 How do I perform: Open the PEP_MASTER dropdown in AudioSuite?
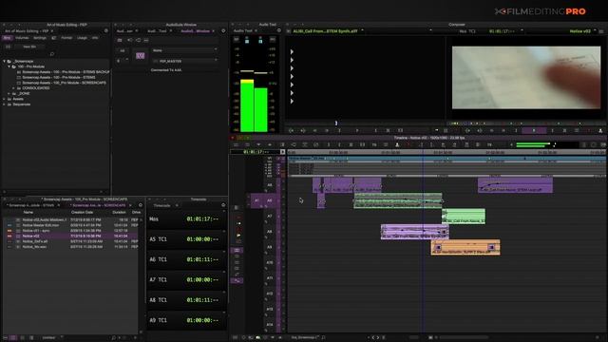(184, 61)
